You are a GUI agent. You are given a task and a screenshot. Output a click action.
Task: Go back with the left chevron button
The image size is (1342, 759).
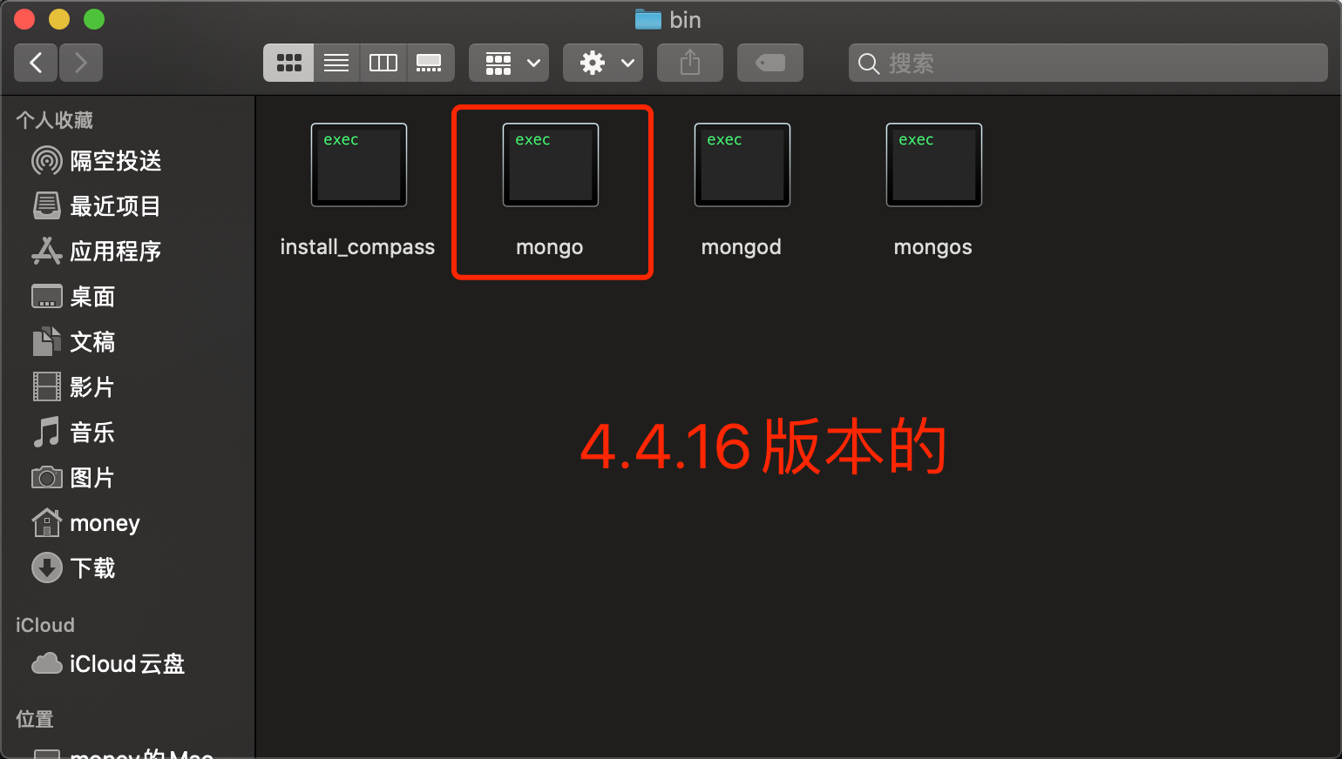coord(36,63)
